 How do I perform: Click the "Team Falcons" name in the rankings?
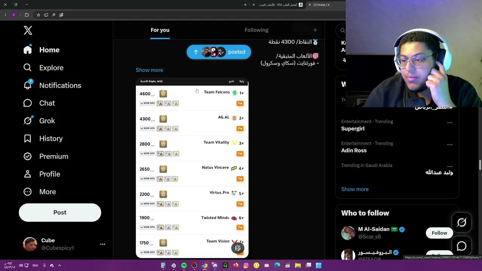click(x=217, y=92)
